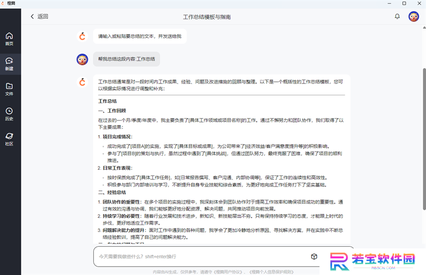
Task: Open the 历史 history section
Action: tap(9, 114)
